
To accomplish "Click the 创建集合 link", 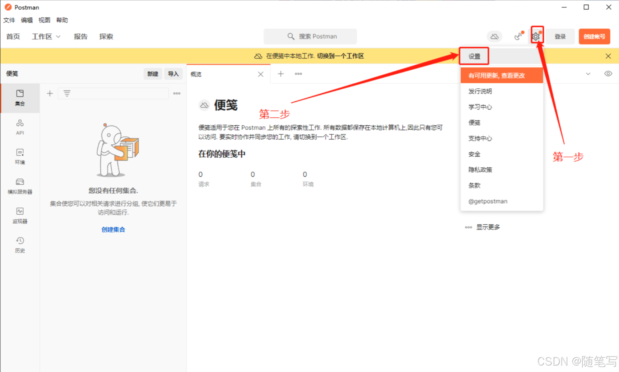I will coord(113,229).
